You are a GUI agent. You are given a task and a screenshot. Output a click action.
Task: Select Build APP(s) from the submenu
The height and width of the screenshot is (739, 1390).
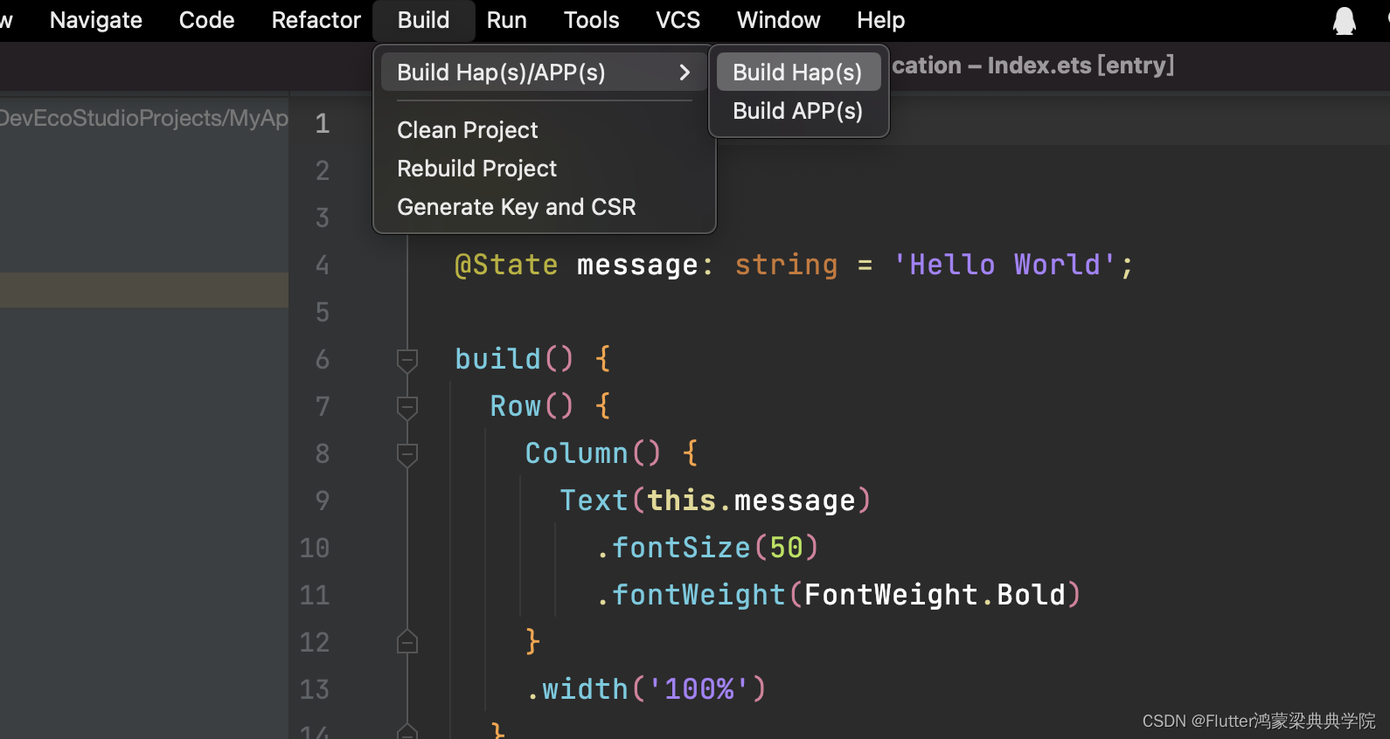tap(797, 111)
